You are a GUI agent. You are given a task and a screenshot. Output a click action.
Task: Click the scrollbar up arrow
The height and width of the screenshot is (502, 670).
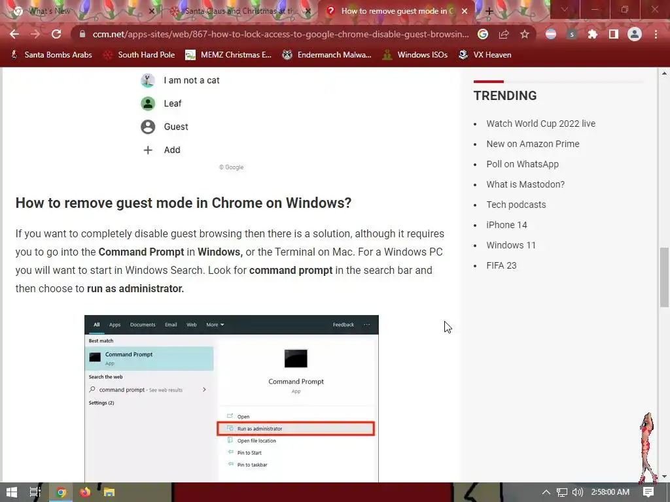point(664,73)
